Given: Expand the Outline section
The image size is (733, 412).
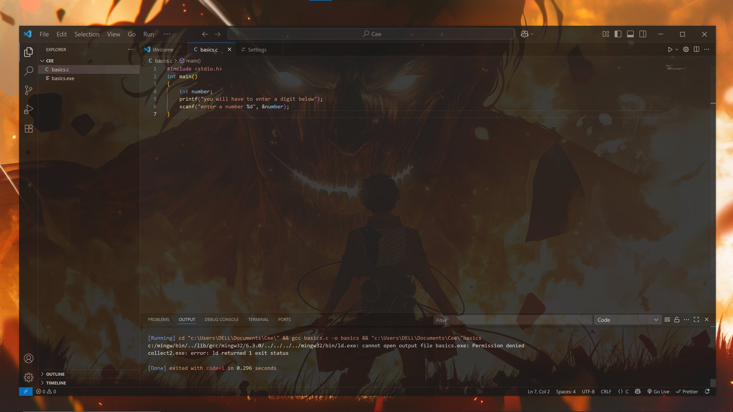Looking at the screenshot, I should pos(89,374).
